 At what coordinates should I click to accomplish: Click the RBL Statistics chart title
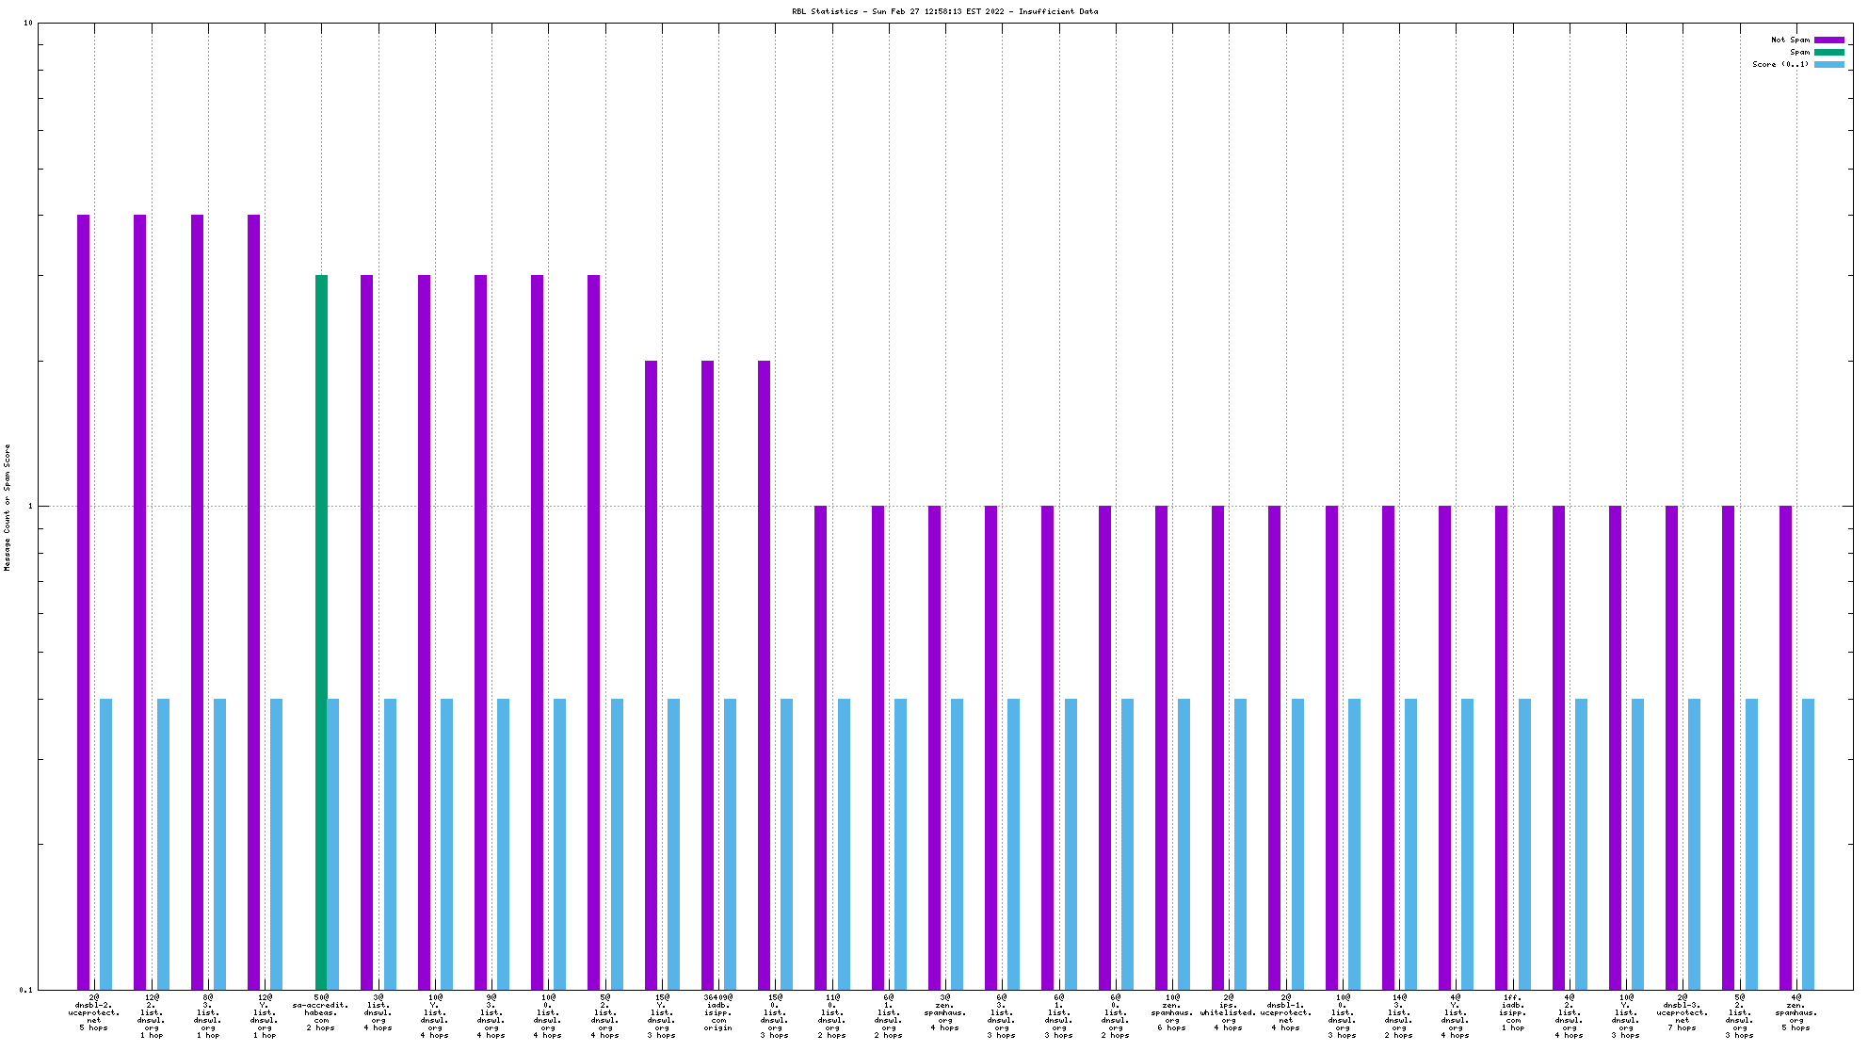click(944, 11)
